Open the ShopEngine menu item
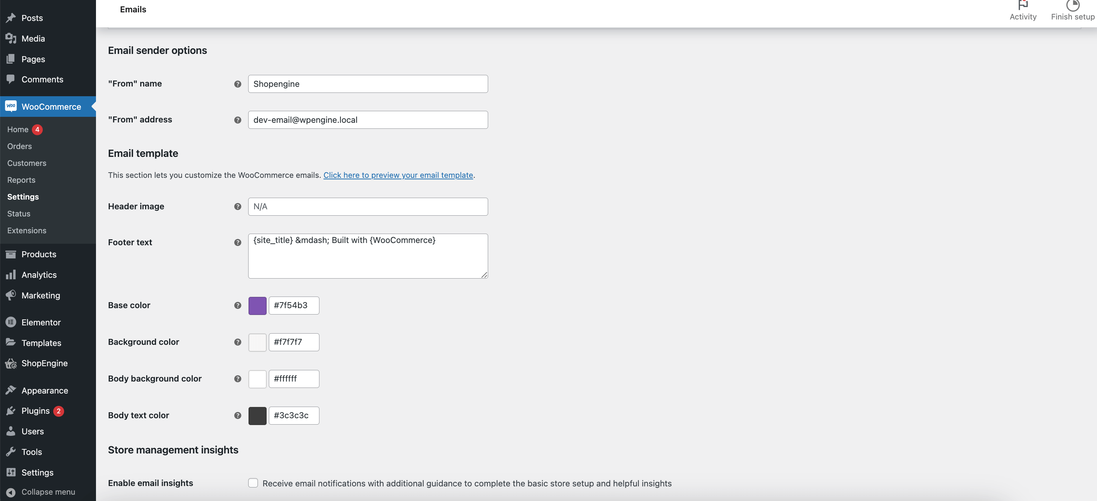1097x501 pixels. pos(44,363)
